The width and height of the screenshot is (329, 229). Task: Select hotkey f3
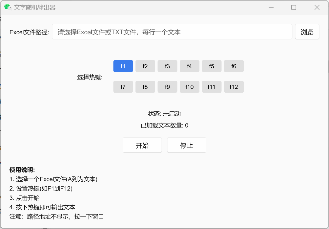coord(167,66)
